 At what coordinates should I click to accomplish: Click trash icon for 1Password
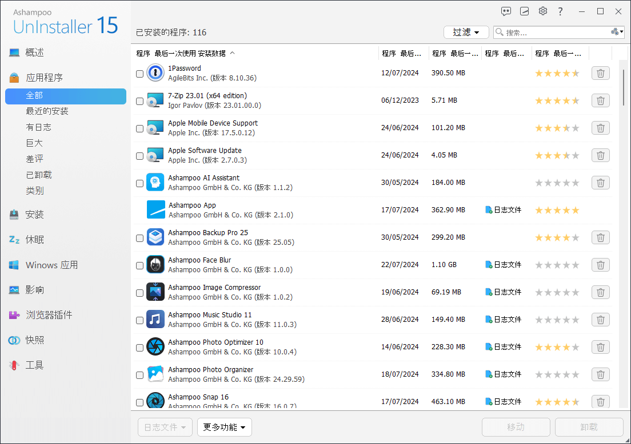600,73
